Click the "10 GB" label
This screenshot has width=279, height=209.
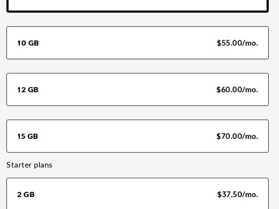[28, 43]
